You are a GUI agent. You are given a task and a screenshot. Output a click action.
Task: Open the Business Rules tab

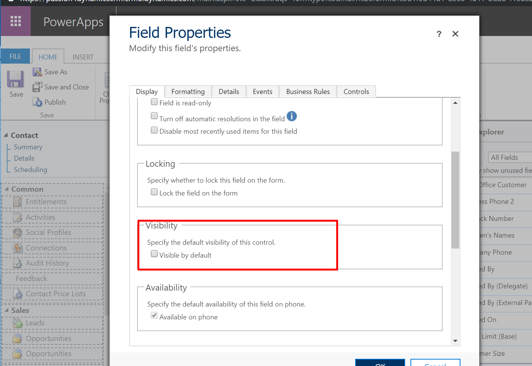click(x=307, y=92)
